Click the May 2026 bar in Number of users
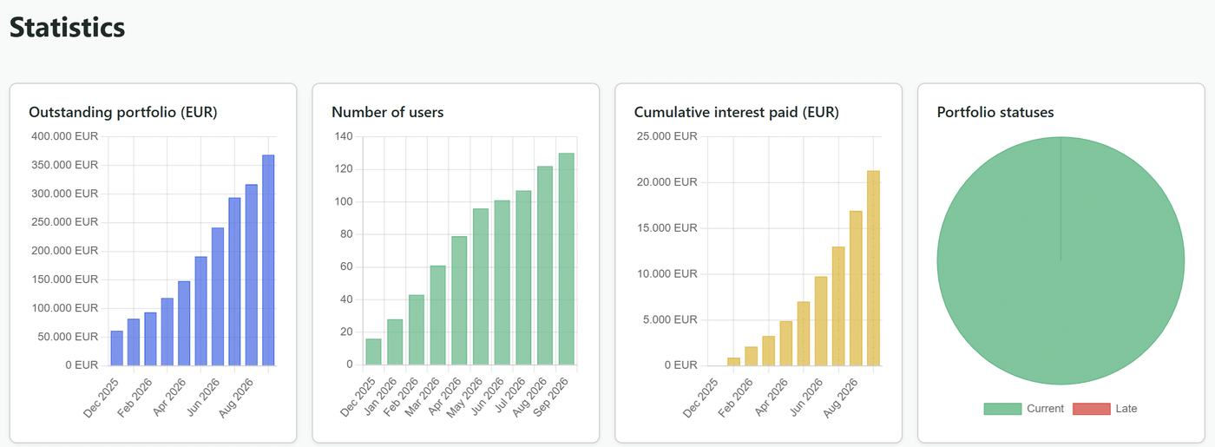The height and width of the screenshot is (447, 1215). (x=480, y=286)
